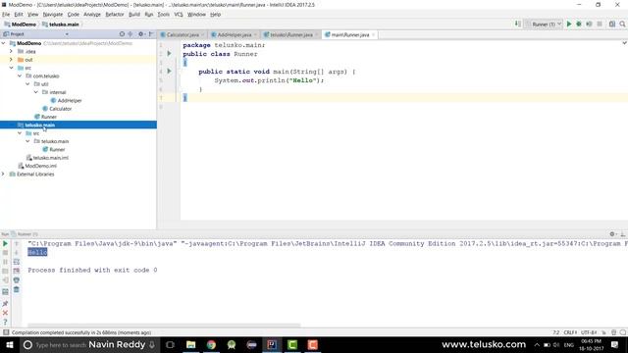The height and width of the screenshot is (353, 628).
Task: Open Search Everywhere magnifier icon
Action: pyautogui.click(x=622, y=24)
